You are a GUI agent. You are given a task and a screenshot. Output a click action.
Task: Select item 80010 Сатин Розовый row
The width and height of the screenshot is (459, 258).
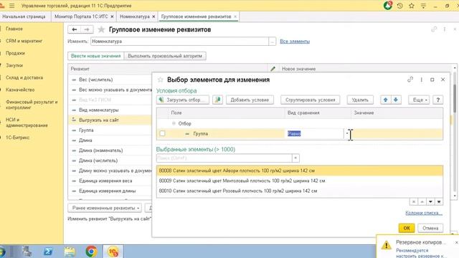[300, 191]
